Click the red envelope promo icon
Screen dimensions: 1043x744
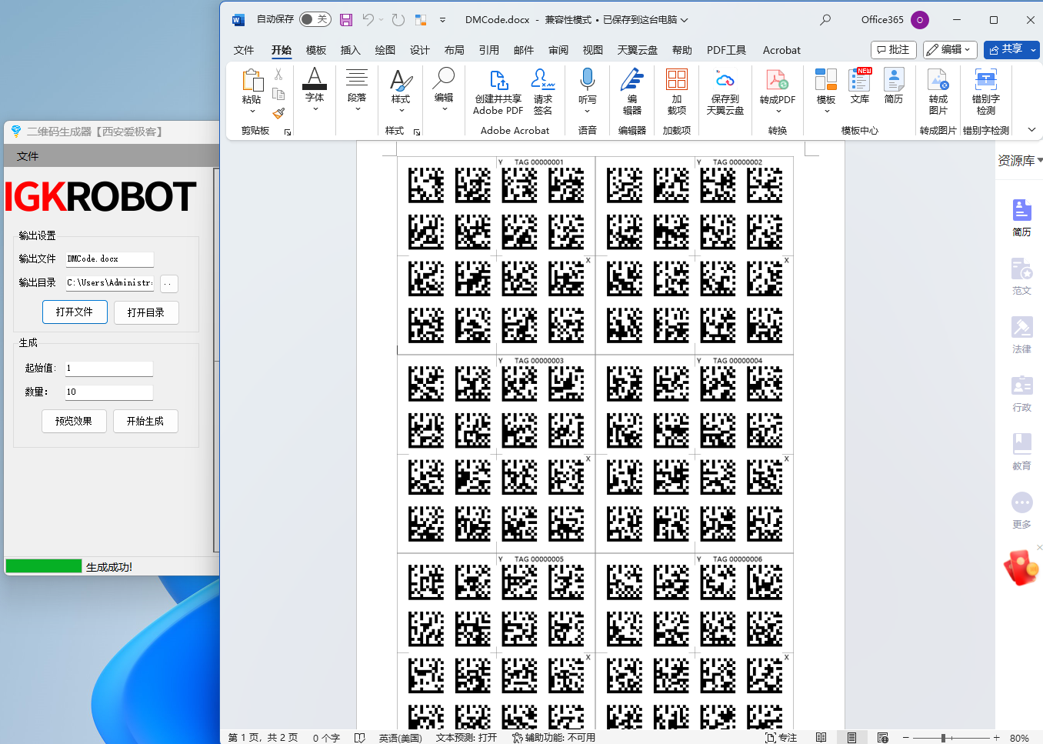pyautogui.click(x=1021, y=567)
